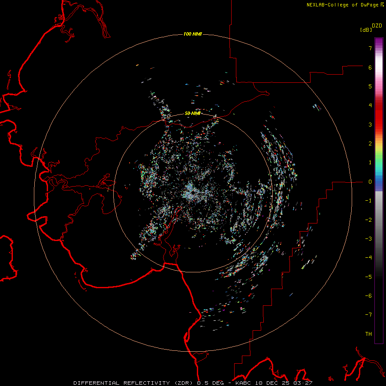This screenshot has width=386, height=386.
Task: Click the 1 value on the color scale
Action: pos(370,163)
